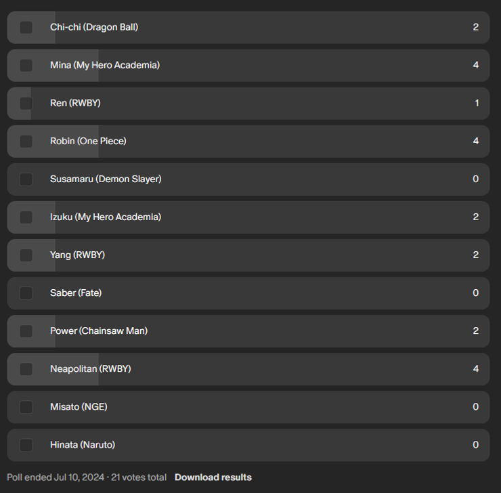Mark the Izuku (My Hero Academia) checkbox
The image size is (501, 493).
click(x=26, y=217)
